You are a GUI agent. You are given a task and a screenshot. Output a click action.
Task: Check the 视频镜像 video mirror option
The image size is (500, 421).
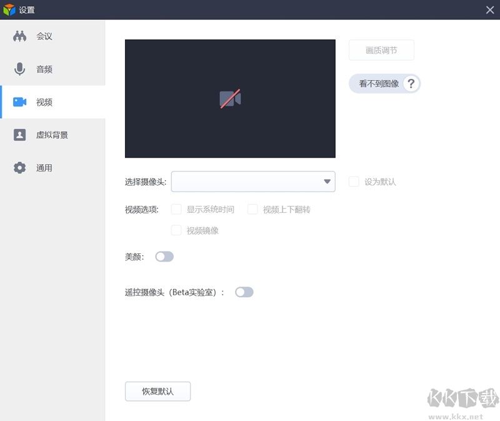176,231
